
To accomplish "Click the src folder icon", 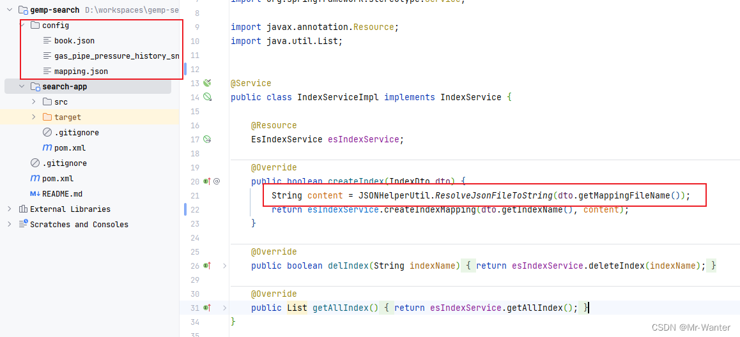I will 47,102.
